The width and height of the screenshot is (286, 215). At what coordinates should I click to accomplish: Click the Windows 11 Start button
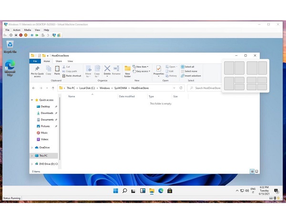(116, 191)
